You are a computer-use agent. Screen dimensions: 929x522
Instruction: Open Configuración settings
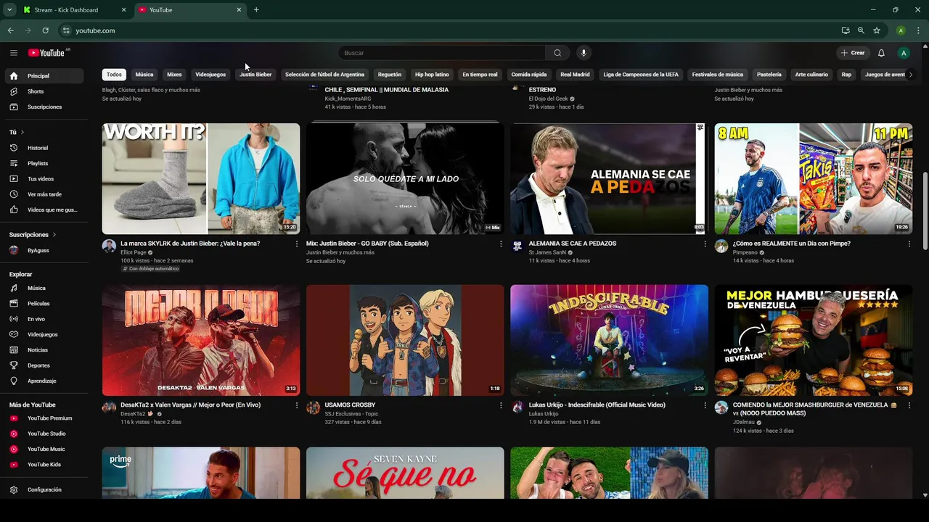[x=44, y=489]
